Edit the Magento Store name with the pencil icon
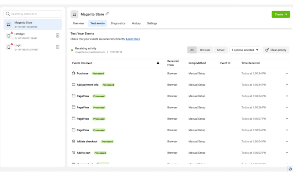 tap(107, 14)
